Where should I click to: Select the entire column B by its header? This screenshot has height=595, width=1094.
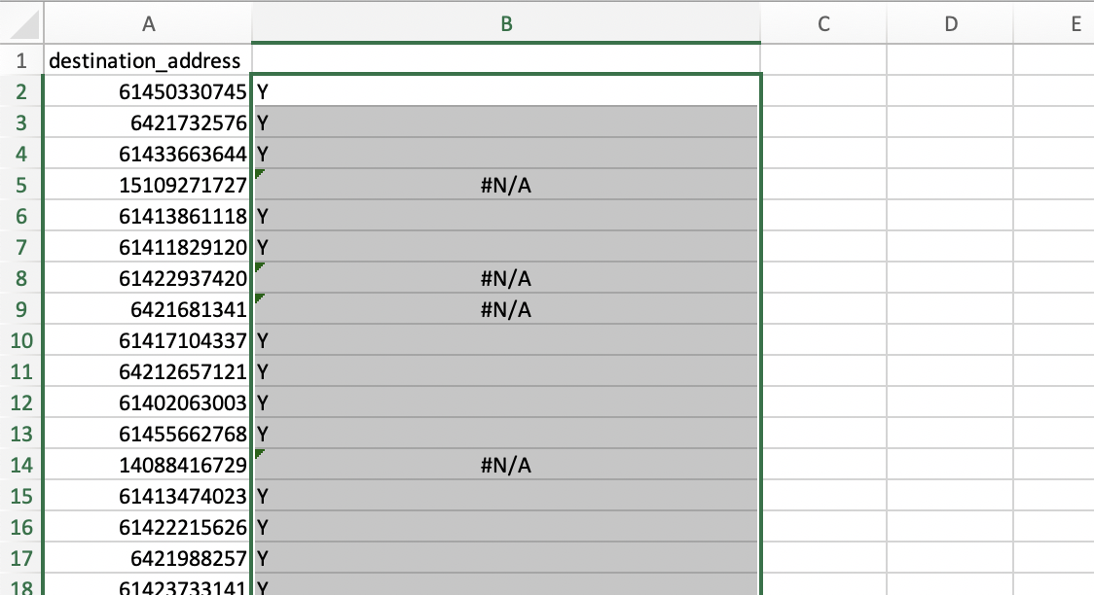[506, 24]
